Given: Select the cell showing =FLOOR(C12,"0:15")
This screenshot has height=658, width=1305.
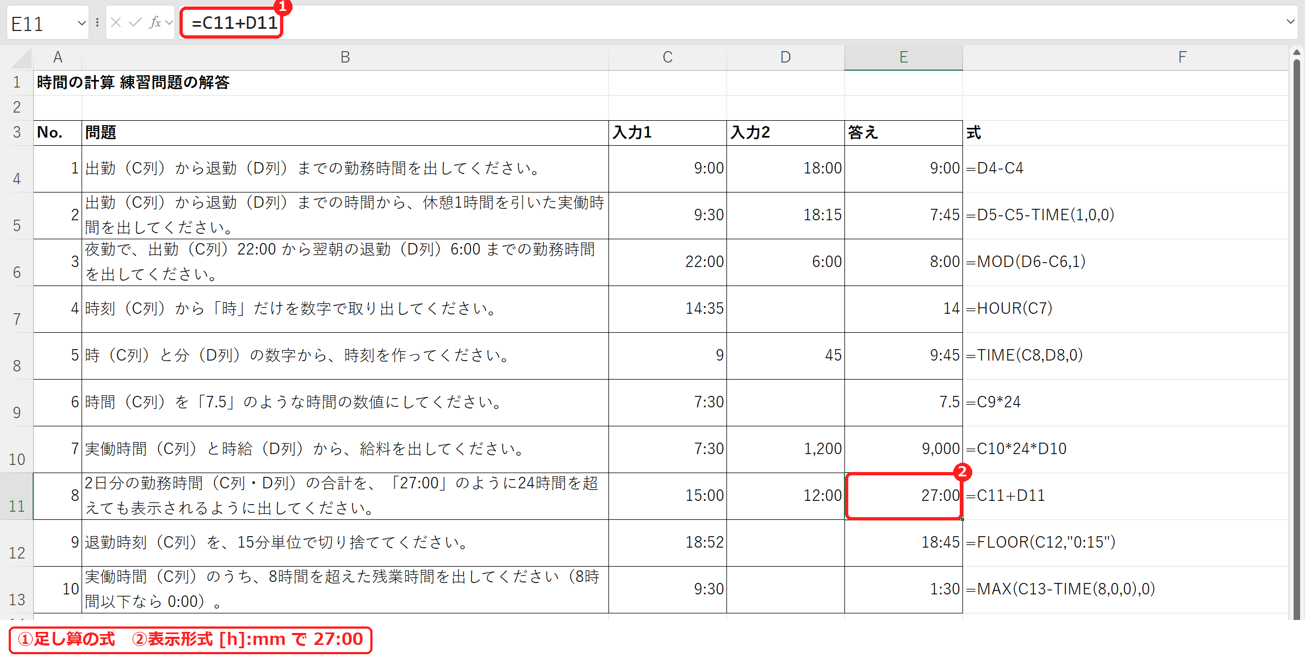Looking at the screenshot, I should 1126,543.
